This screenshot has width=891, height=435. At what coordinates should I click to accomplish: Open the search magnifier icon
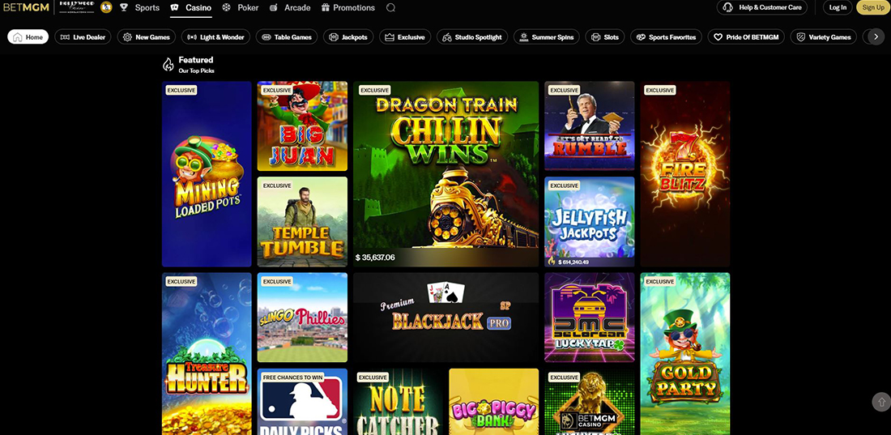[x=390, y=8]
